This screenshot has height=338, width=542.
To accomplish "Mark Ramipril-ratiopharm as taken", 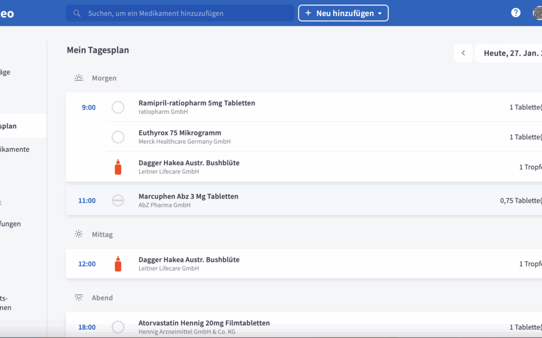I will tap(118, 107).
